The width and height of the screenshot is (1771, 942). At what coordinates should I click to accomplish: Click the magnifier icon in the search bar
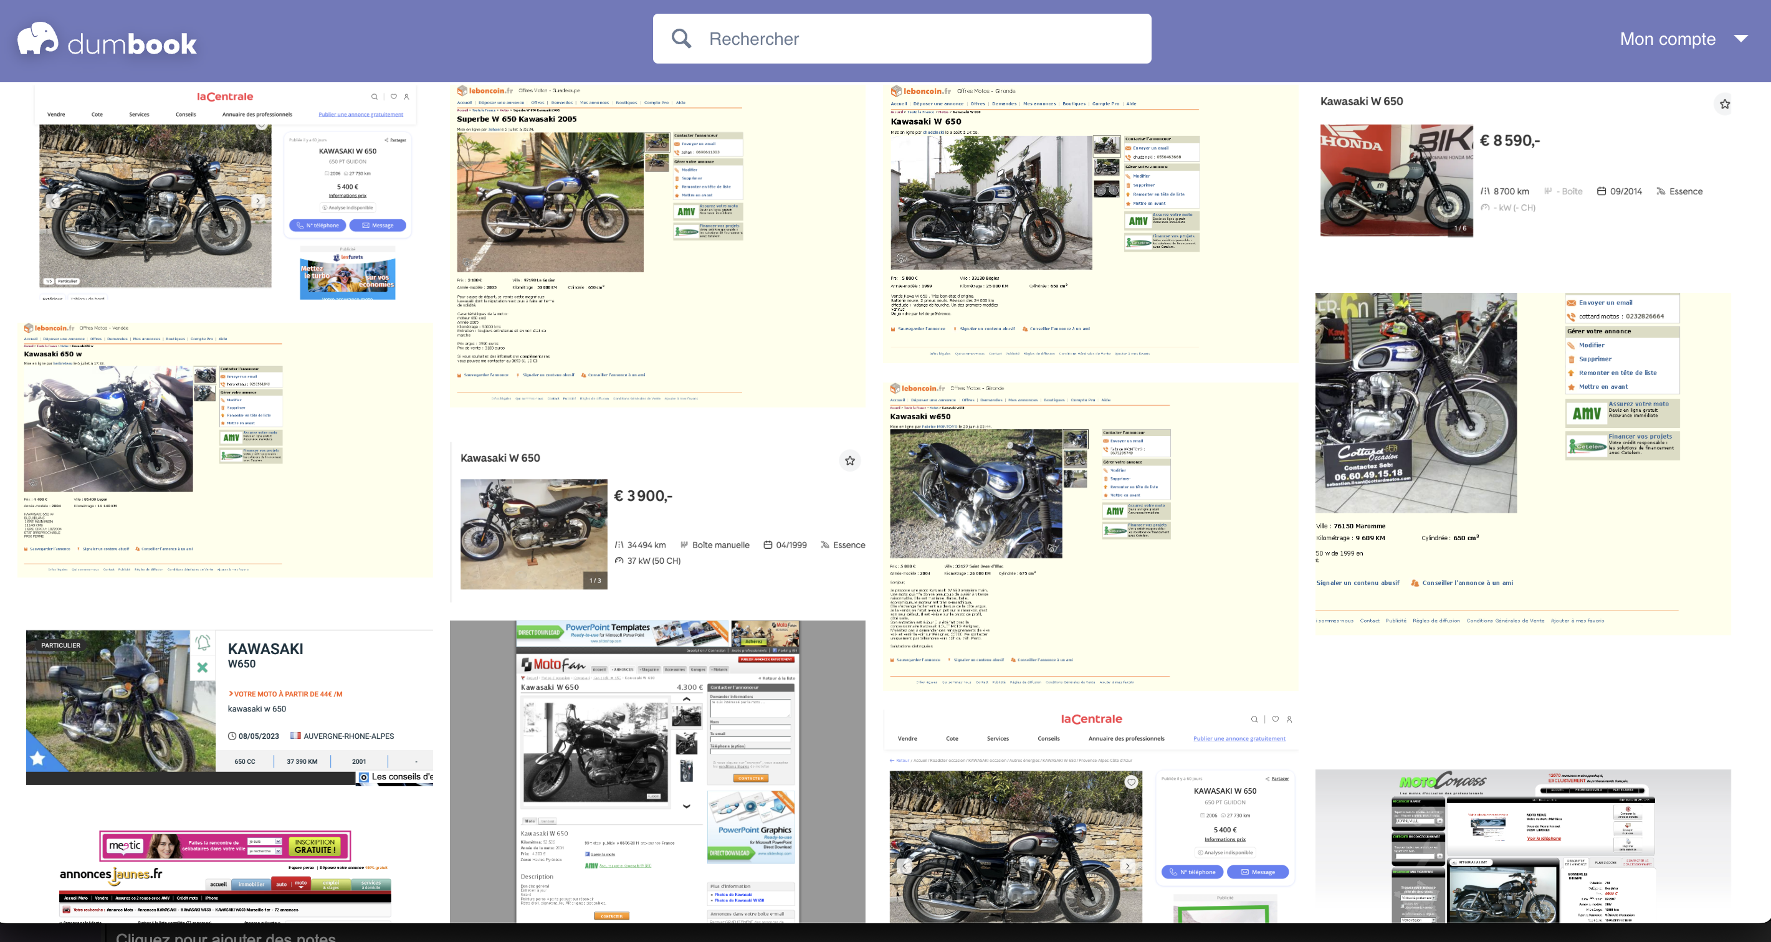click(x=680, y=39)
